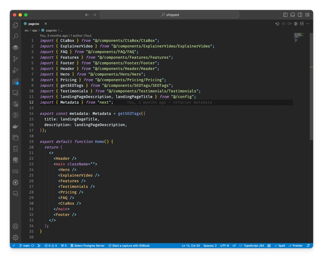This screenshot has width=323, height=258.
Task: Click the '@/config' import path
Action: (182, 97)
